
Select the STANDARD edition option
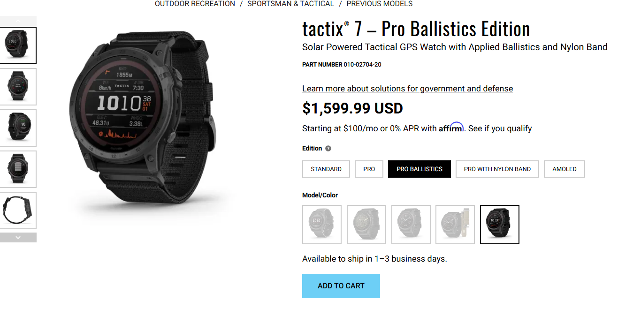pyautogui.click(x=326, y=169)
